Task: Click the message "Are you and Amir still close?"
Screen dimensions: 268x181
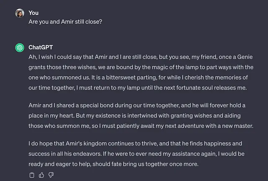Action: 65,22
